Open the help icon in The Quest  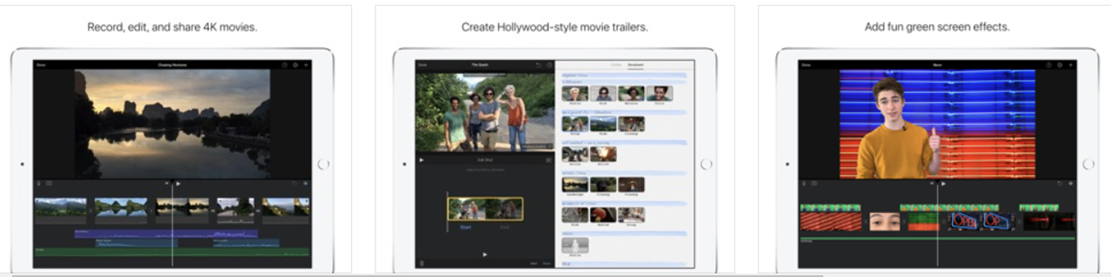point(549,65)
